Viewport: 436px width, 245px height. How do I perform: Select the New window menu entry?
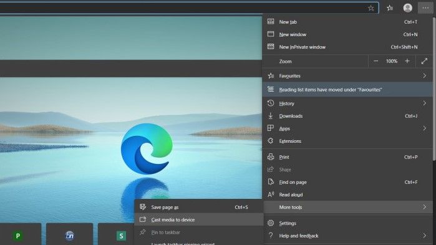point(347,34)
